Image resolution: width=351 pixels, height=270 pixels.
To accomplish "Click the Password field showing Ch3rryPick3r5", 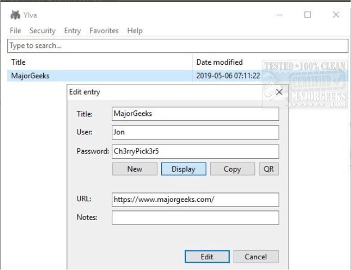I will (x=195, y=151).
